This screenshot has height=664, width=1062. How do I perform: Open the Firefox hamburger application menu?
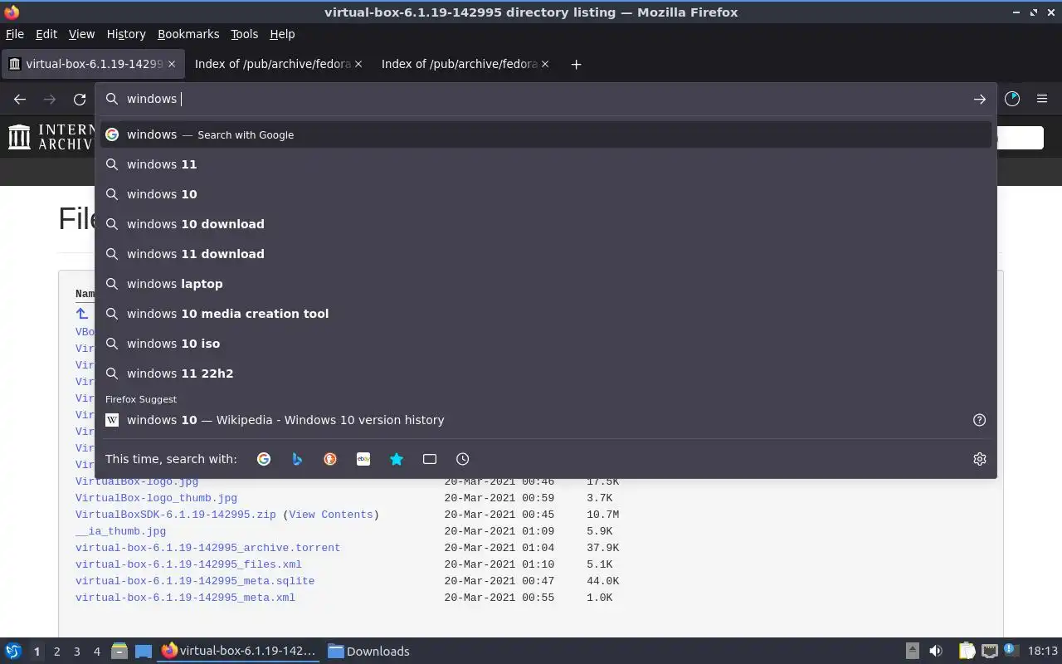(1042, 99)
